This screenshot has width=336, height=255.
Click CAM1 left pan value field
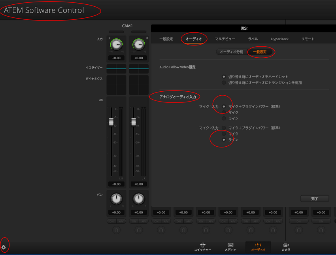(116, 212)
